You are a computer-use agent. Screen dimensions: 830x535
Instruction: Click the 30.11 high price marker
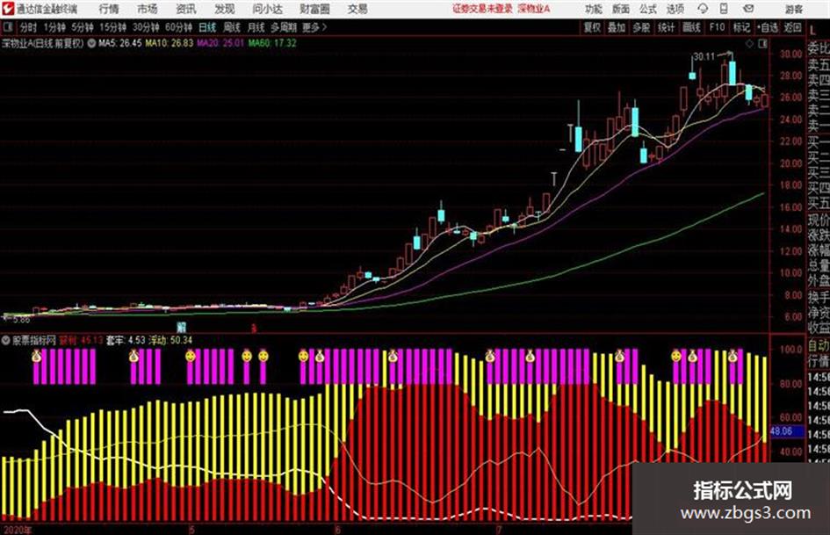pos(704,56)
